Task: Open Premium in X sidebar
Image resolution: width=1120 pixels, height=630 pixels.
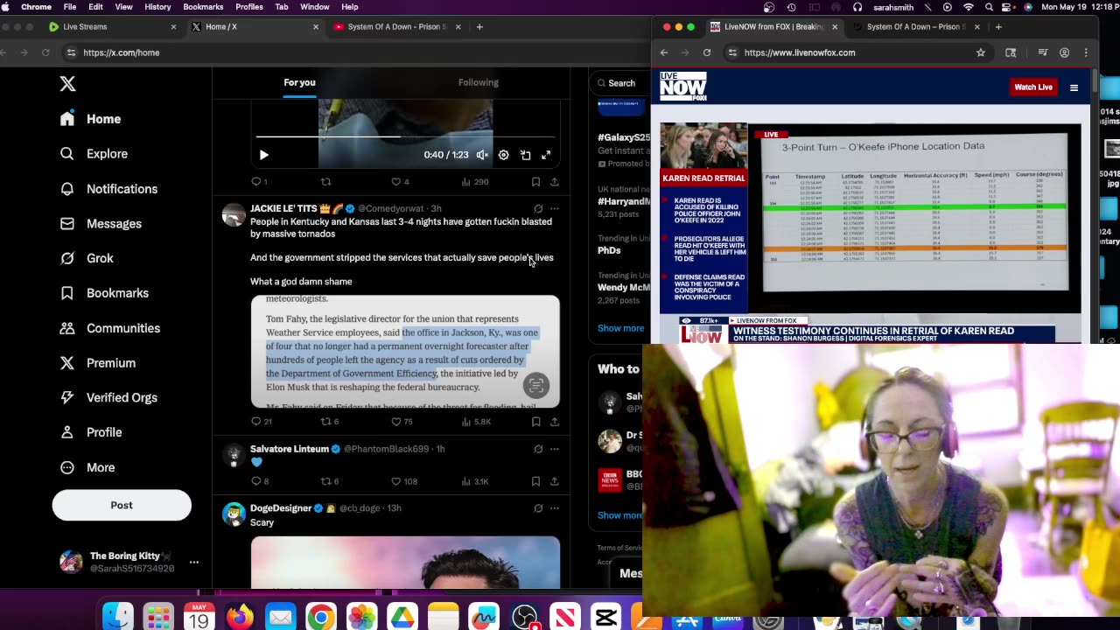Action: coord(97,363)
